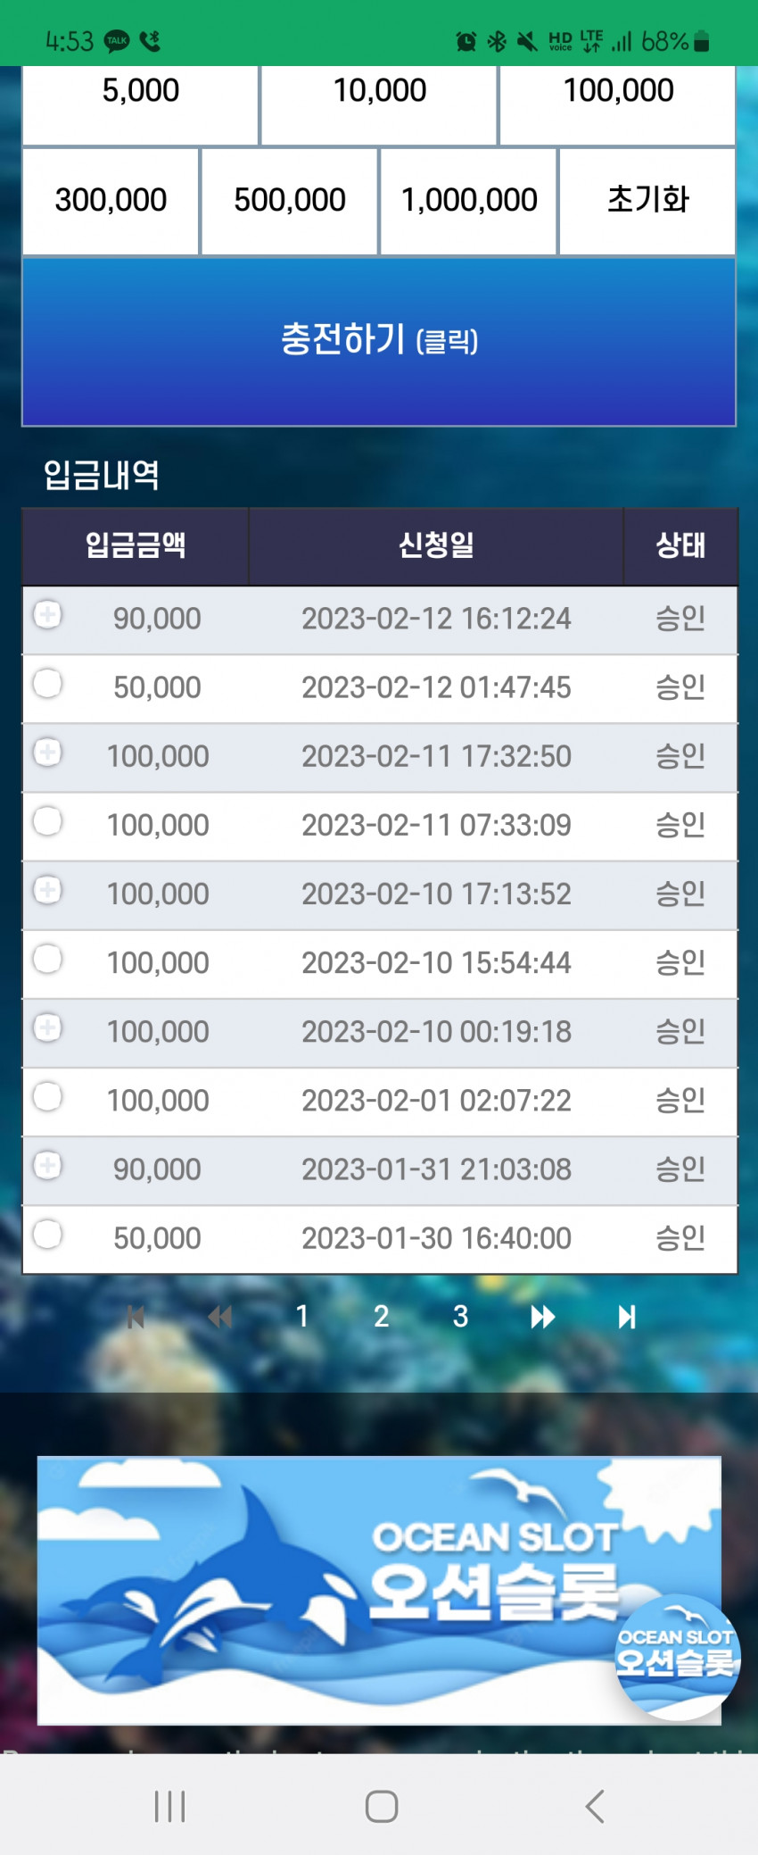The width and height of the screenshot is (758, 1855).
Task: Expand the 2023-02-12 16:12:24 deposit row
Action: tap(48, 614)
